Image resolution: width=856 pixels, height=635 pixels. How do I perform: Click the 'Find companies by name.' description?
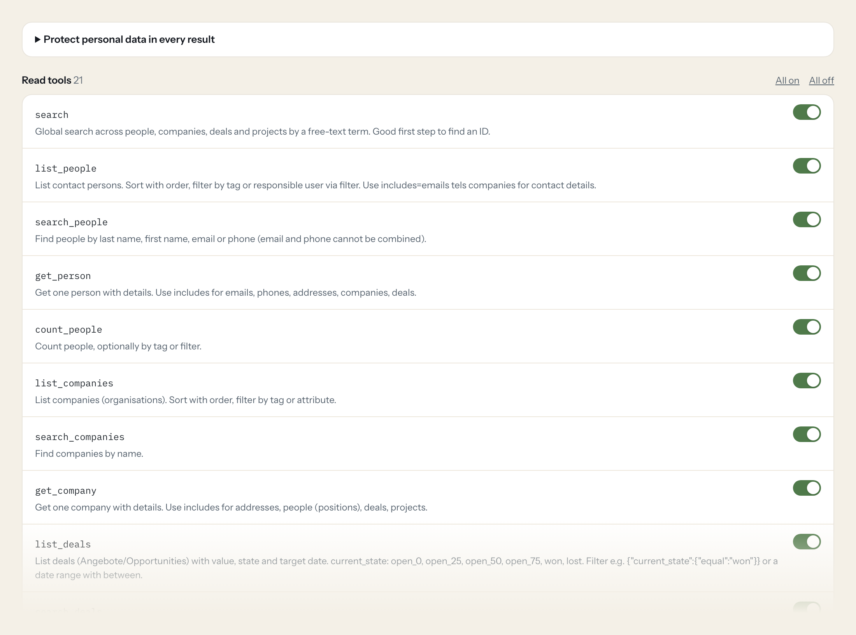(x=89, y=454)
